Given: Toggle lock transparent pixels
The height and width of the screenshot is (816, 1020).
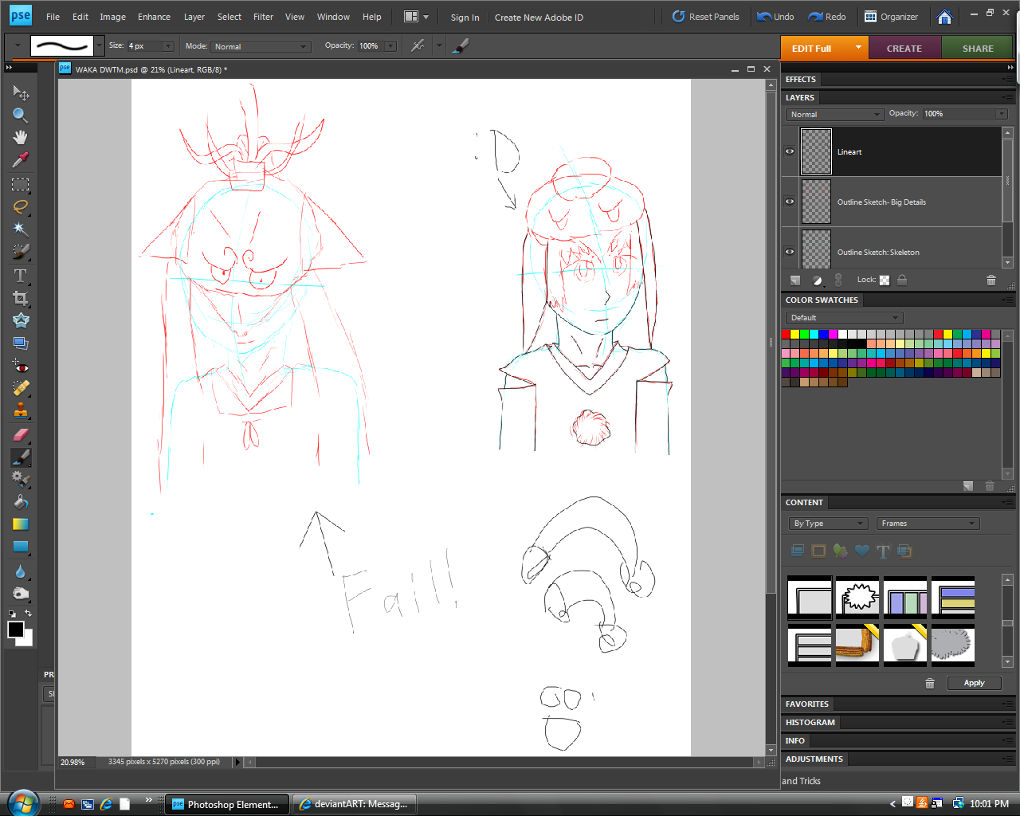Looking at the screenshot, I should [x=885, y=280].
